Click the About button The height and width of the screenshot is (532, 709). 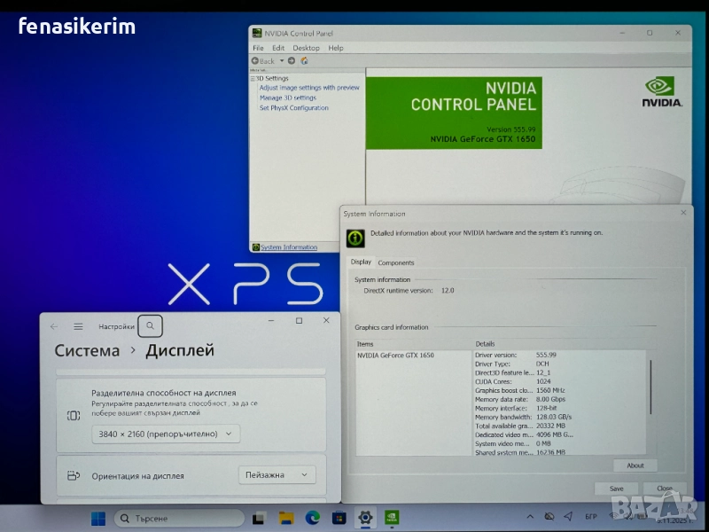635,465
